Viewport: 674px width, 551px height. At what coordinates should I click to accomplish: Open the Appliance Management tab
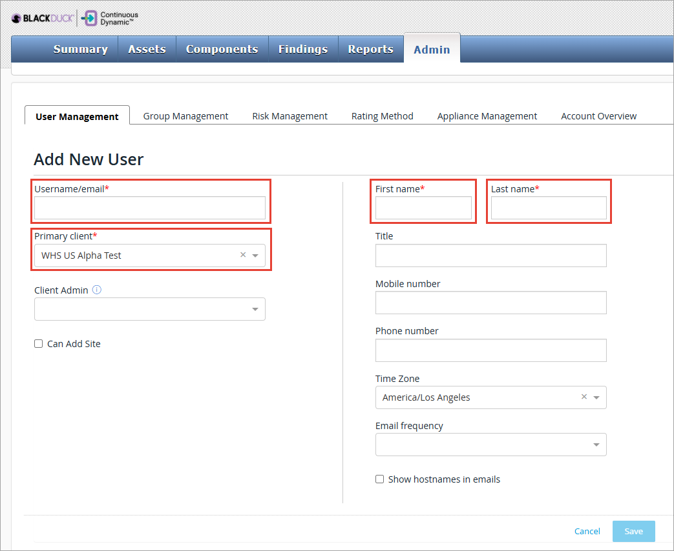click(x=487, y=115)
